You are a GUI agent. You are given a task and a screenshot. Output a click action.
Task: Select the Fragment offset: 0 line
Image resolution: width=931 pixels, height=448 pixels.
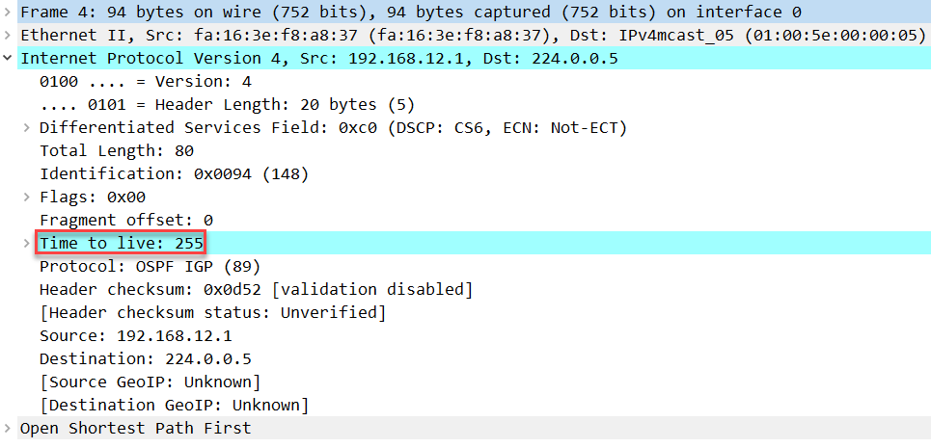[x=125, y=220]
